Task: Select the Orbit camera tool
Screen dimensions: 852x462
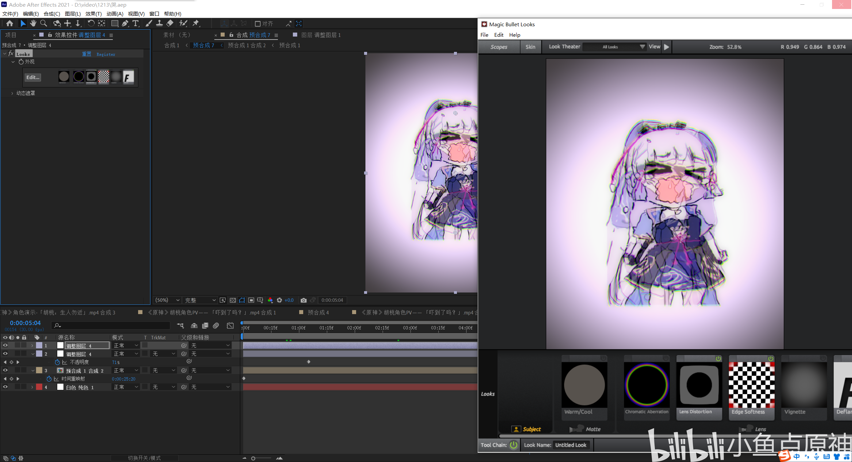Action: 57,23
